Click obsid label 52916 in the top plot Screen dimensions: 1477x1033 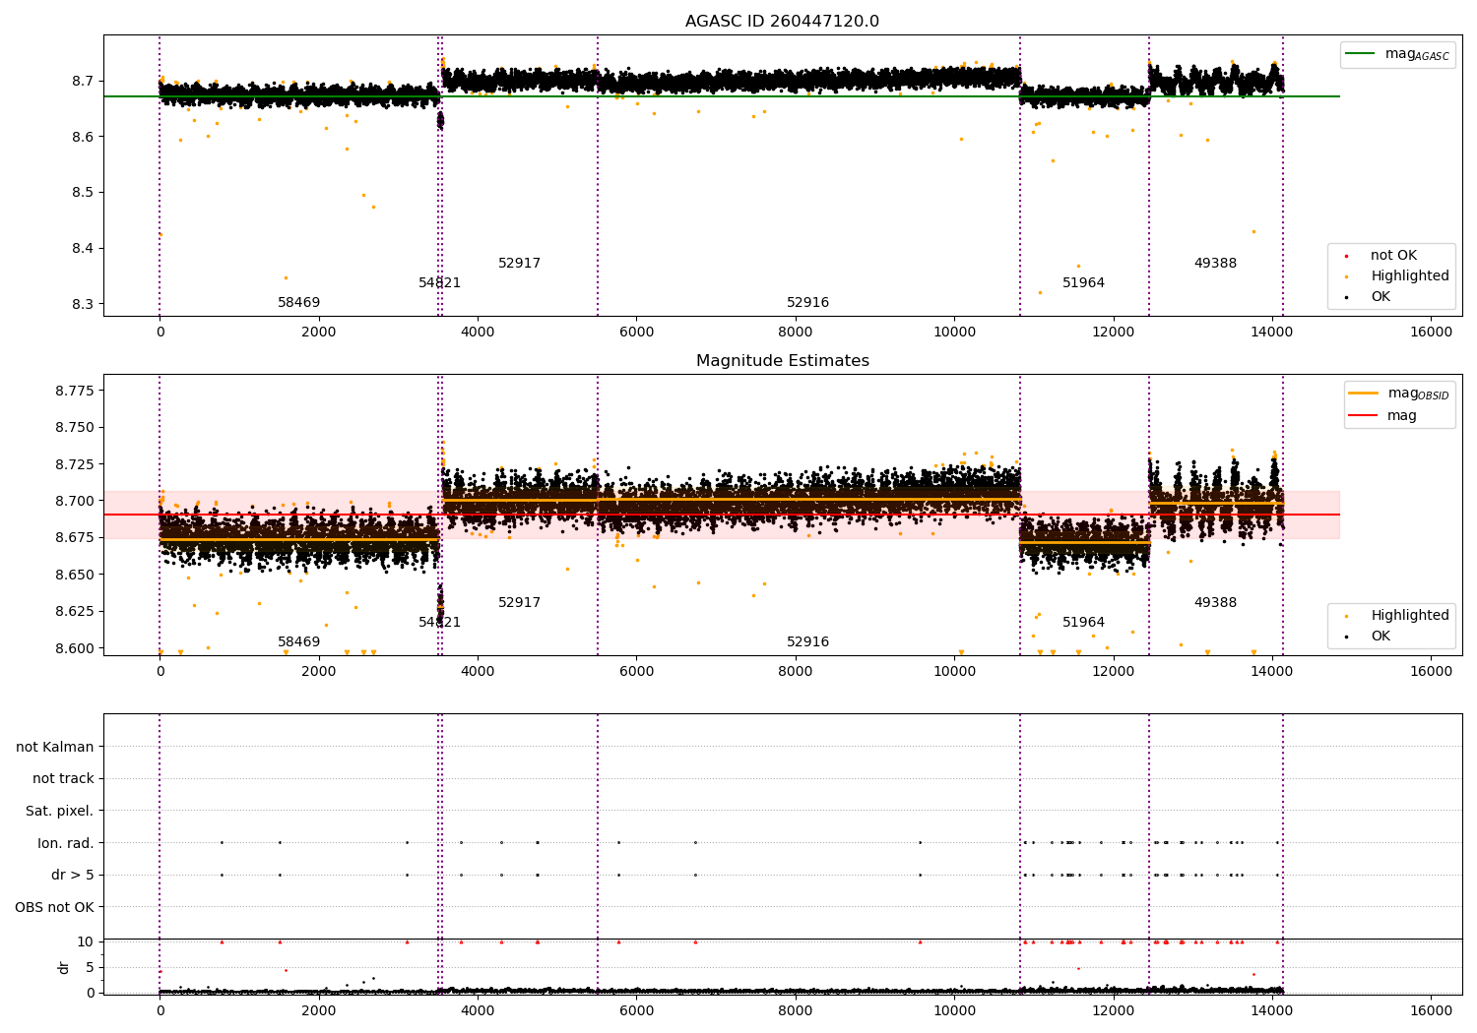[x=807, y=303]
